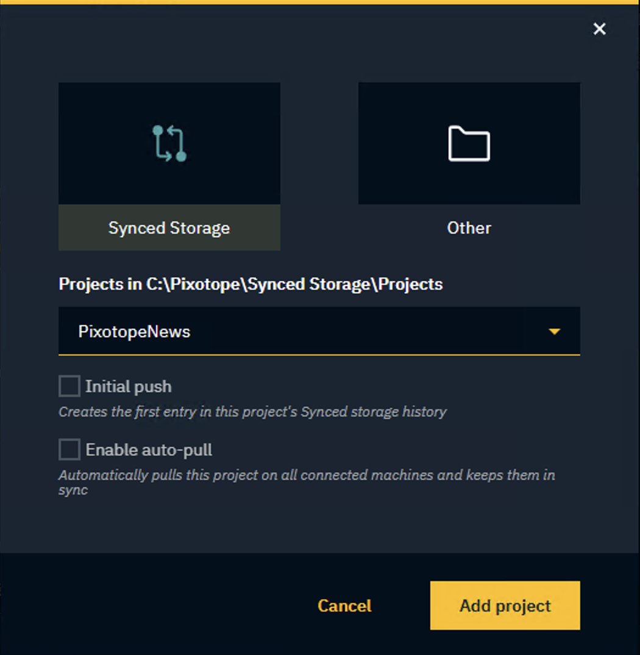The image size is (640, 655).
Task: Click the Projects path heading text
Action: tap(251, 284)
